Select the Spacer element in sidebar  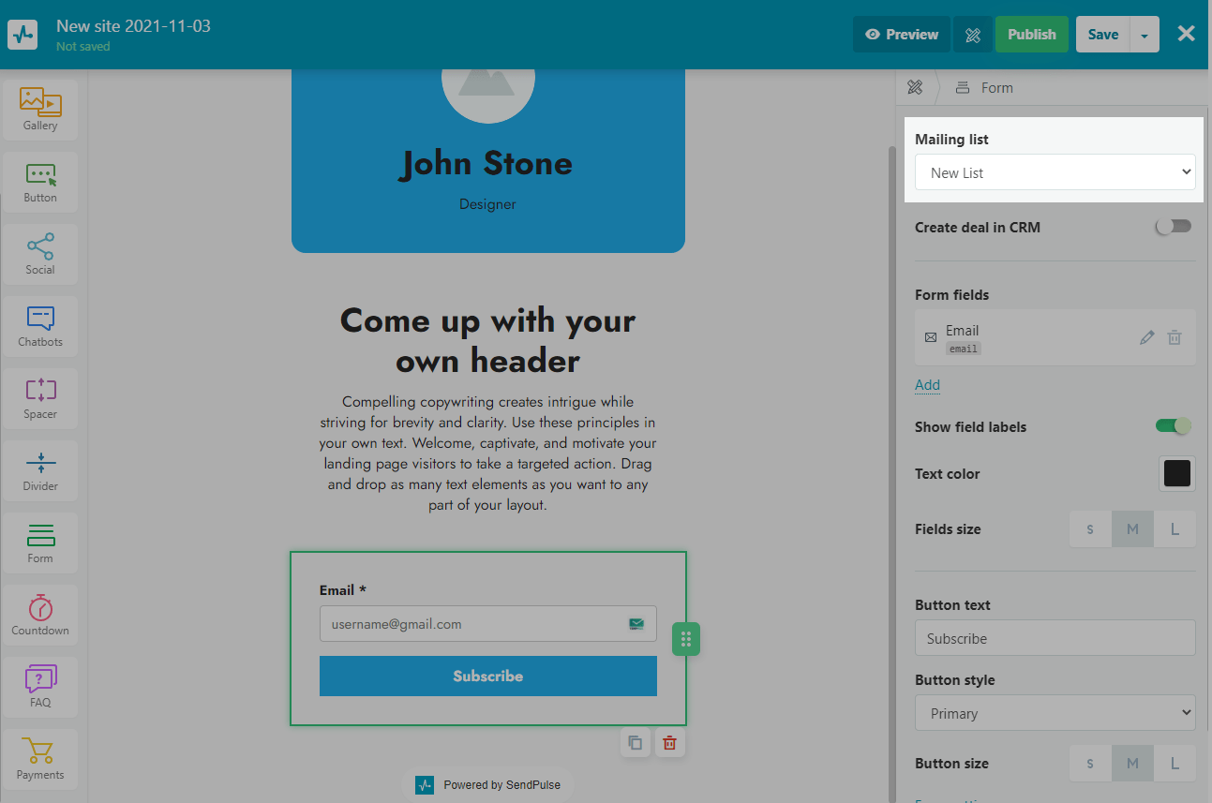point(40,398)
